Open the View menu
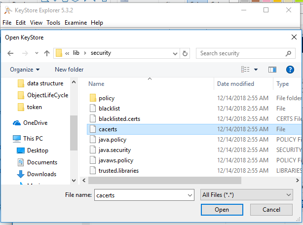 [36, 23]
